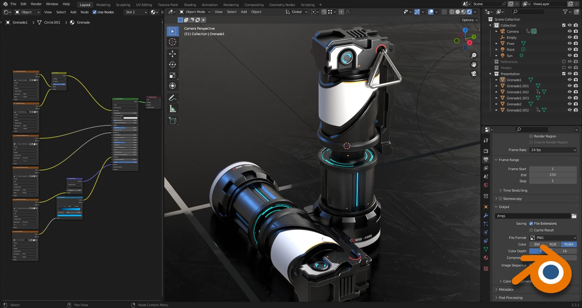Expand the Metadata panel

pyautogui.click(x=506, y=290)
